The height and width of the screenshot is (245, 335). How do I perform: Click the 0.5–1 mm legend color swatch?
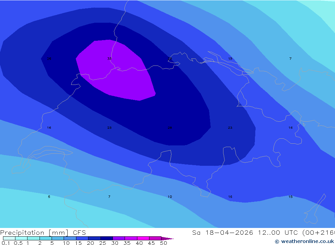21,238
